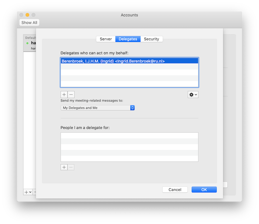Switch to the Server tab
259x224 pixels.
106,39
